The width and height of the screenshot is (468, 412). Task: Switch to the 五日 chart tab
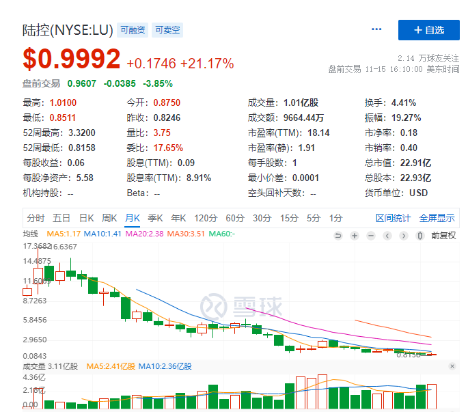coord(61,218)
